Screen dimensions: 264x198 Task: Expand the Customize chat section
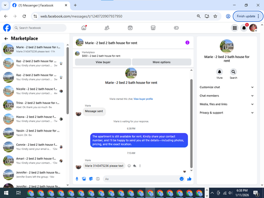[227, 87]
